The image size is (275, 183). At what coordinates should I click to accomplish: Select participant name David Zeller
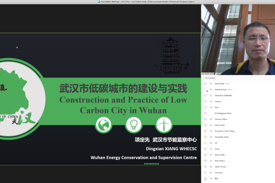220,84
